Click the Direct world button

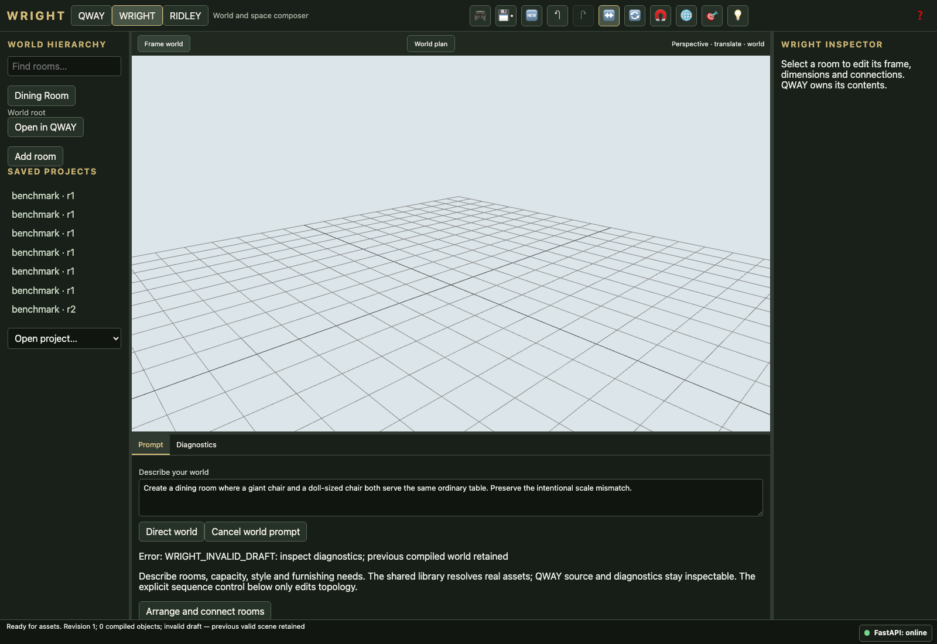tap(172, 532)
